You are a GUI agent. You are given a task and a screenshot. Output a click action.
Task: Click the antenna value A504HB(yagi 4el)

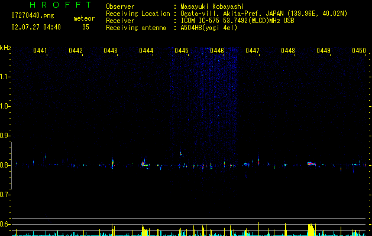pyautogui.click(x=209, y=28)
